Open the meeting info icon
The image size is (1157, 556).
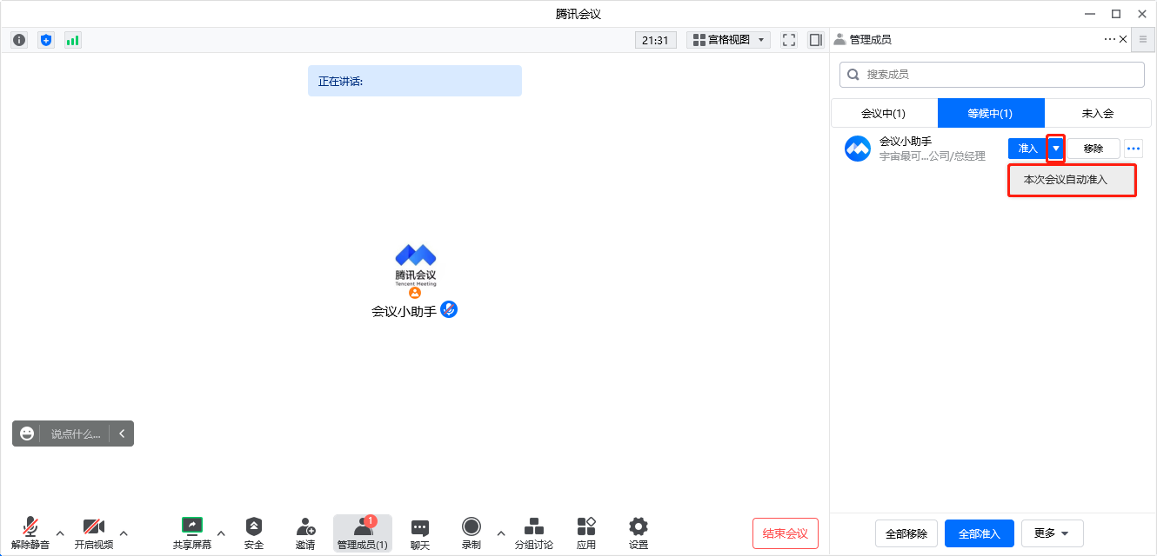(19, 40)
